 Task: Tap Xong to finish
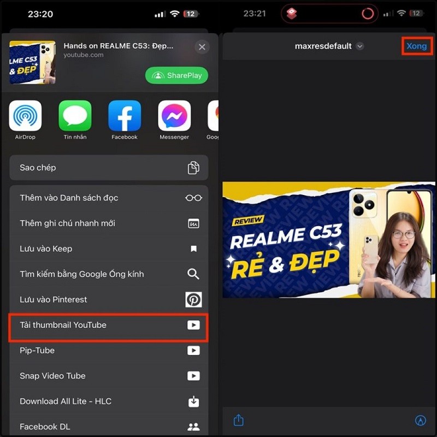coord(417,46)
